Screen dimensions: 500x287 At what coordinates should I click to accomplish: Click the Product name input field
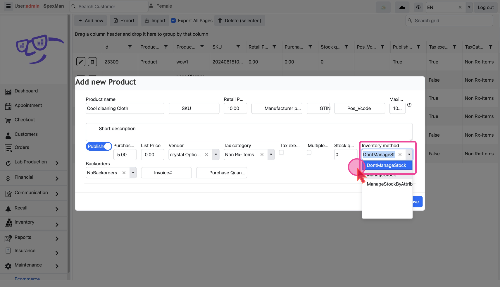pos(125,108)
